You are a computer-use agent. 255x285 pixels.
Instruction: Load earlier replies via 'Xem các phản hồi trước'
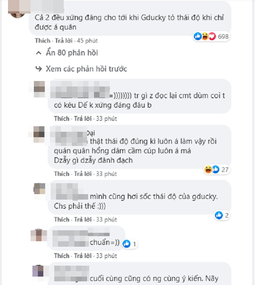click(86, 69)
